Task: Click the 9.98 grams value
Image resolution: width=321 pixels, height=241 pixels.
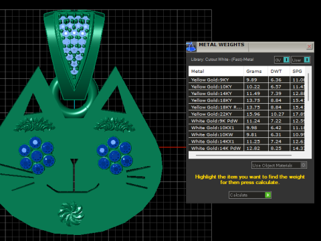Action: [251, 128]
